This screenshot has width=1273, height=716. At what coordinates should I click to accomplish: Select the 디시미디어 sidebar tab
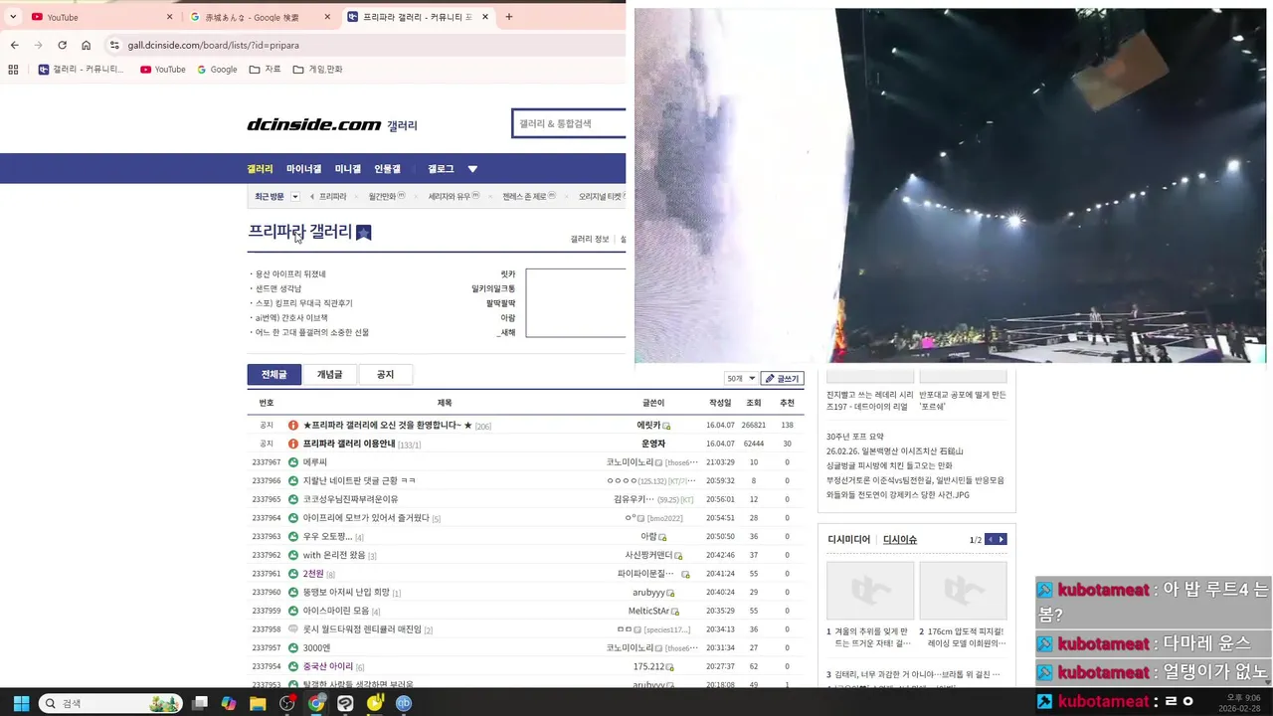click(x=848, y=539)
